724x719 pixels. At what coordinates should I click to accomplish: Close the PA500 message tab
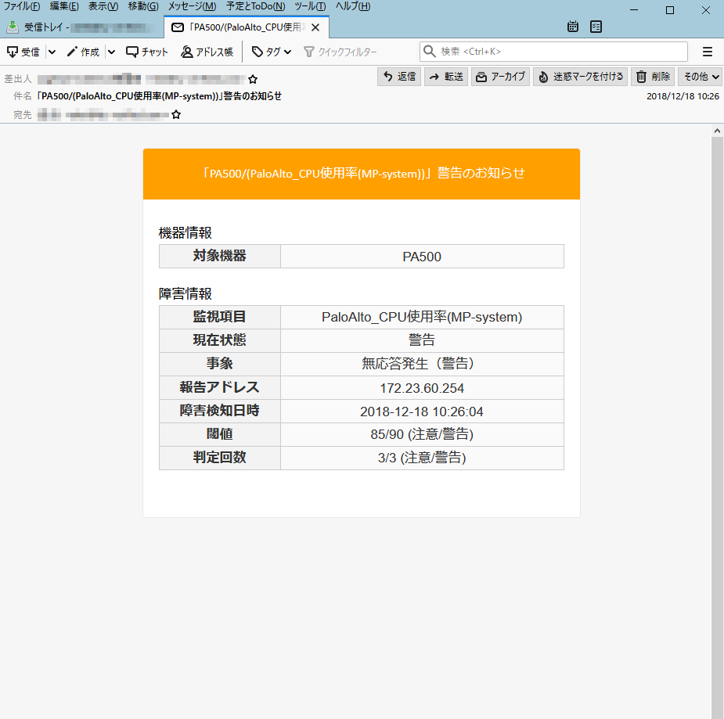[x=316, y=27]
